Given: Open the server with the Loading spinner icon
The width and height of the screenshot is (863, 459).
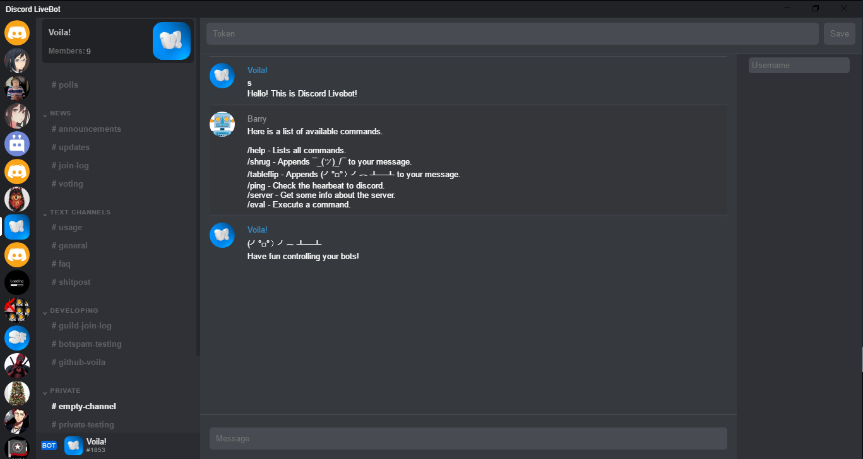Looking at the screenshot, I should pos(17,282).
